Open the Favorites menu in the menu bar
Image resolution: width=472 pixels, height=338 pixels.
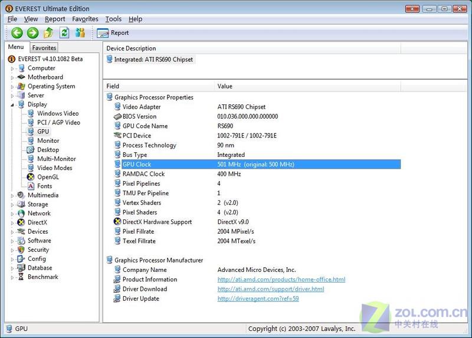click(x=85, y=19)
